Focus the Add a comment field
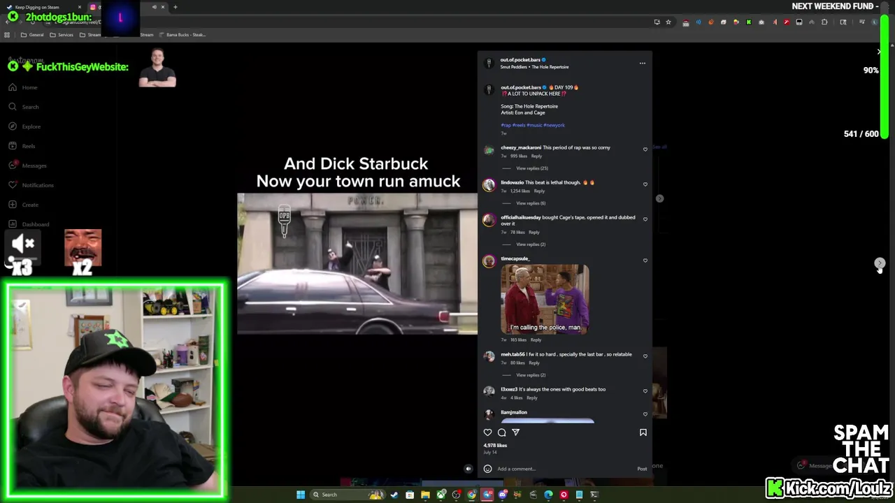 point(565,469)
